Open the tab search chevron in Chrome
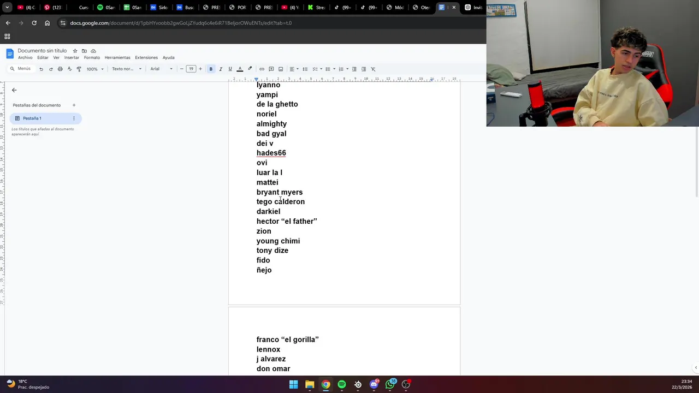 pyautogui.click(x=7, y=8)
